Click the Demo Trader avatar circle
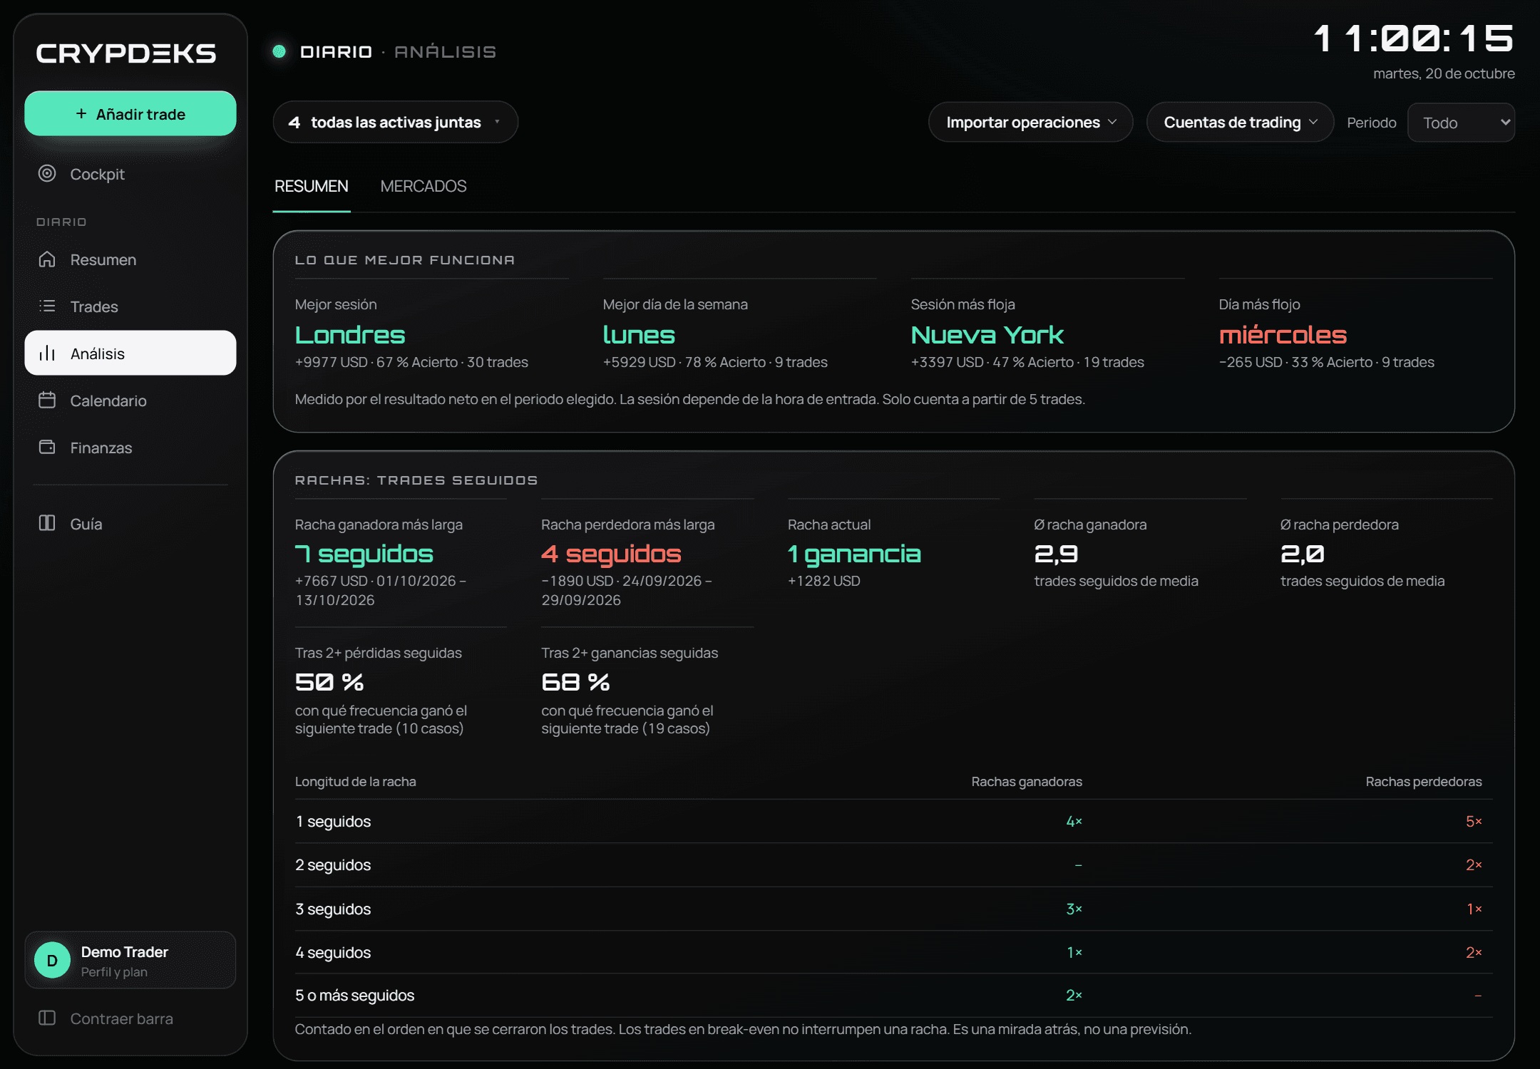Viewport: 1540px width, 1069px height. click(x=52, y=960)
